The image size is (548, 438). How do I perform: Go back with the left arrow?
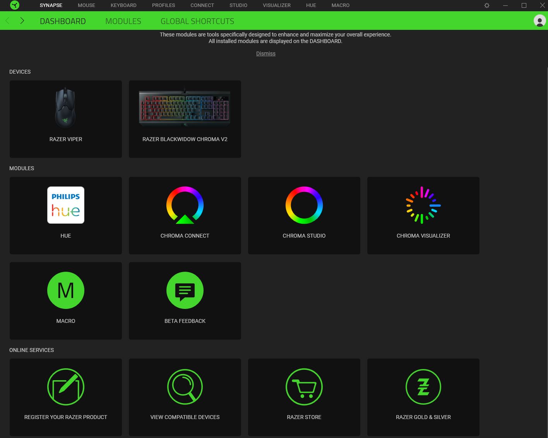click(7, 21)
